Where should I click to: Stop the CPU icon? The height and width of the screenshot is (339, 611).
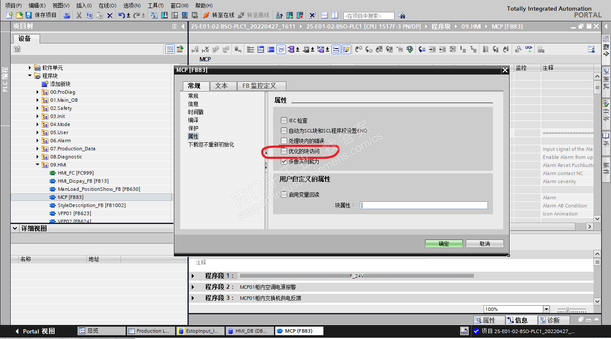300,15
